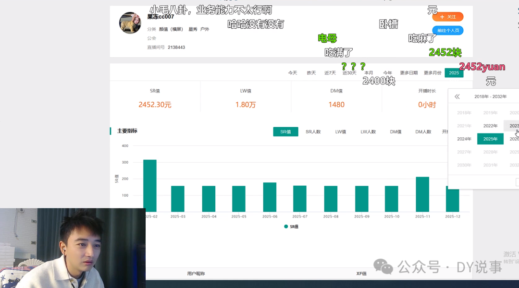Choose 2031年 in year picker
The width and height of the screenshot is (519, 288).
tap(491, 165)
